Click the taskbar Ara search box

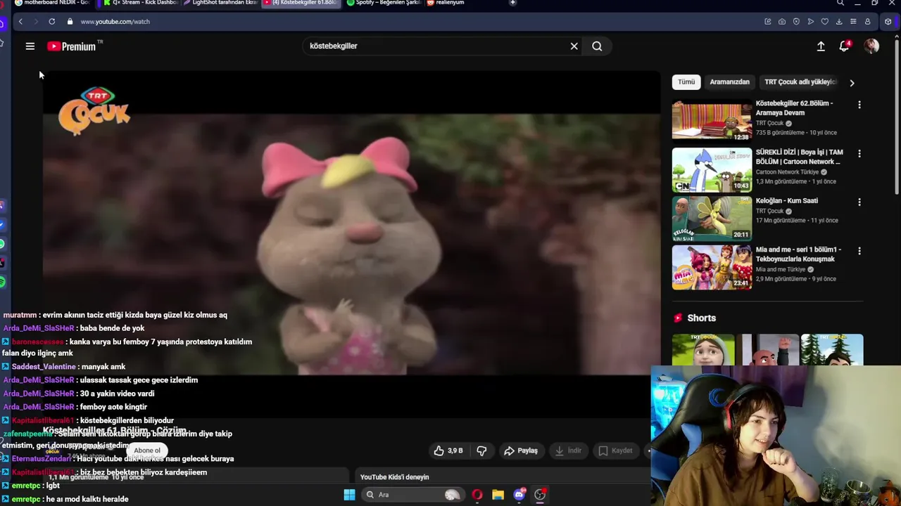coord(412,495)
